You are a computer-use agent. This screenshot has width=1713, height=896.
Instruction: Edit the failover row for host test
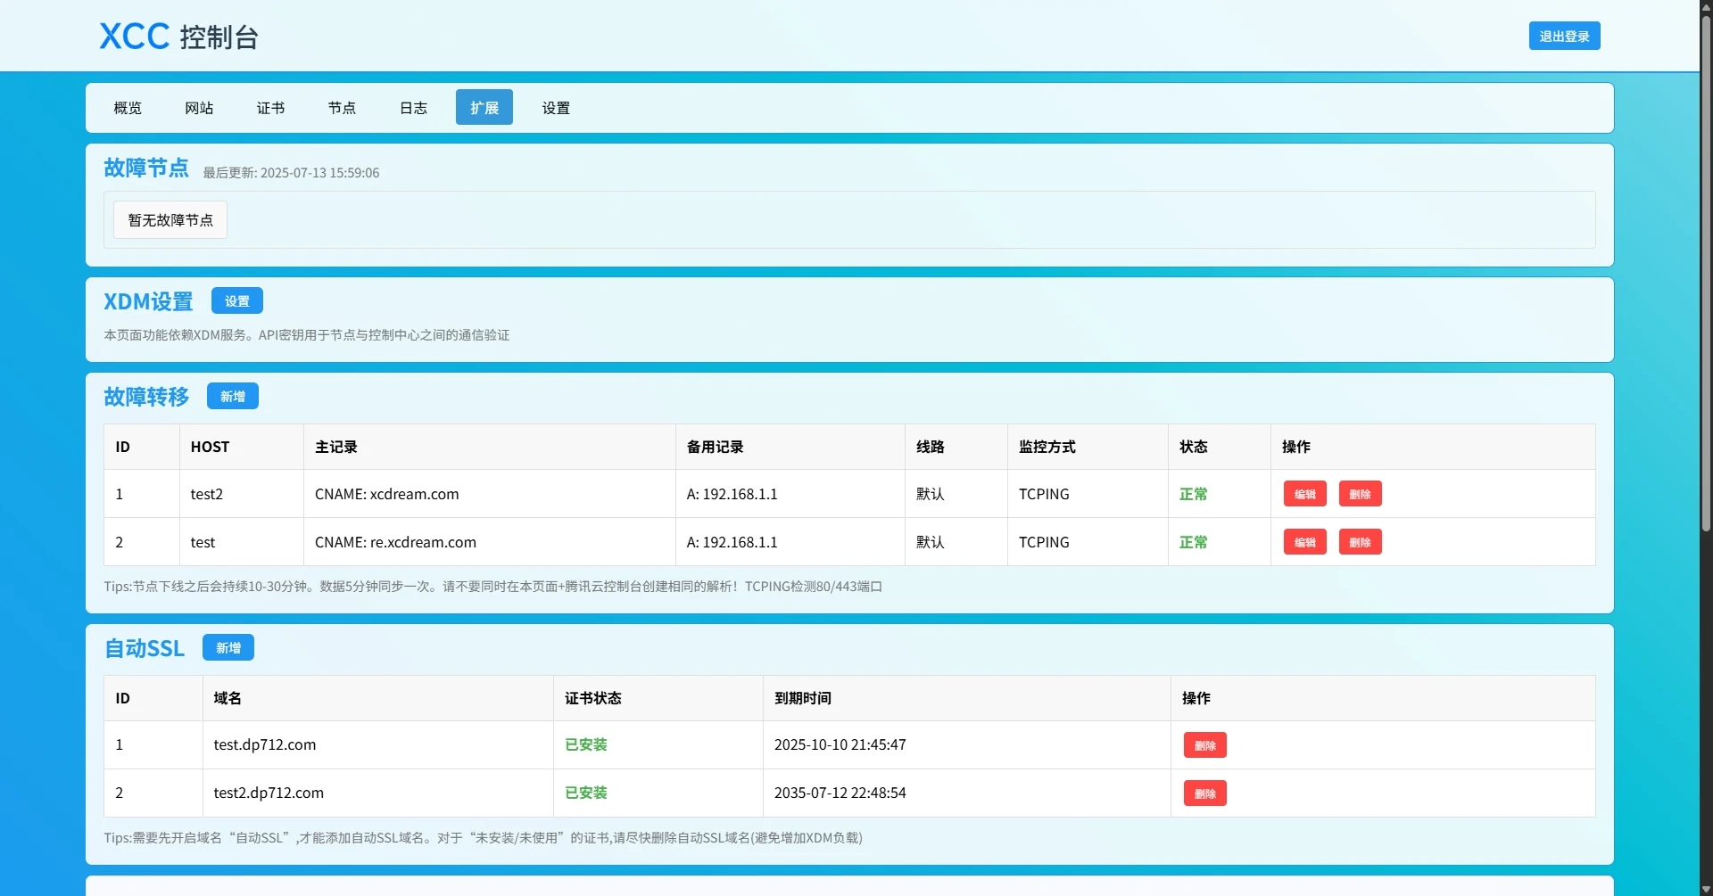(x=1304, y=542)
